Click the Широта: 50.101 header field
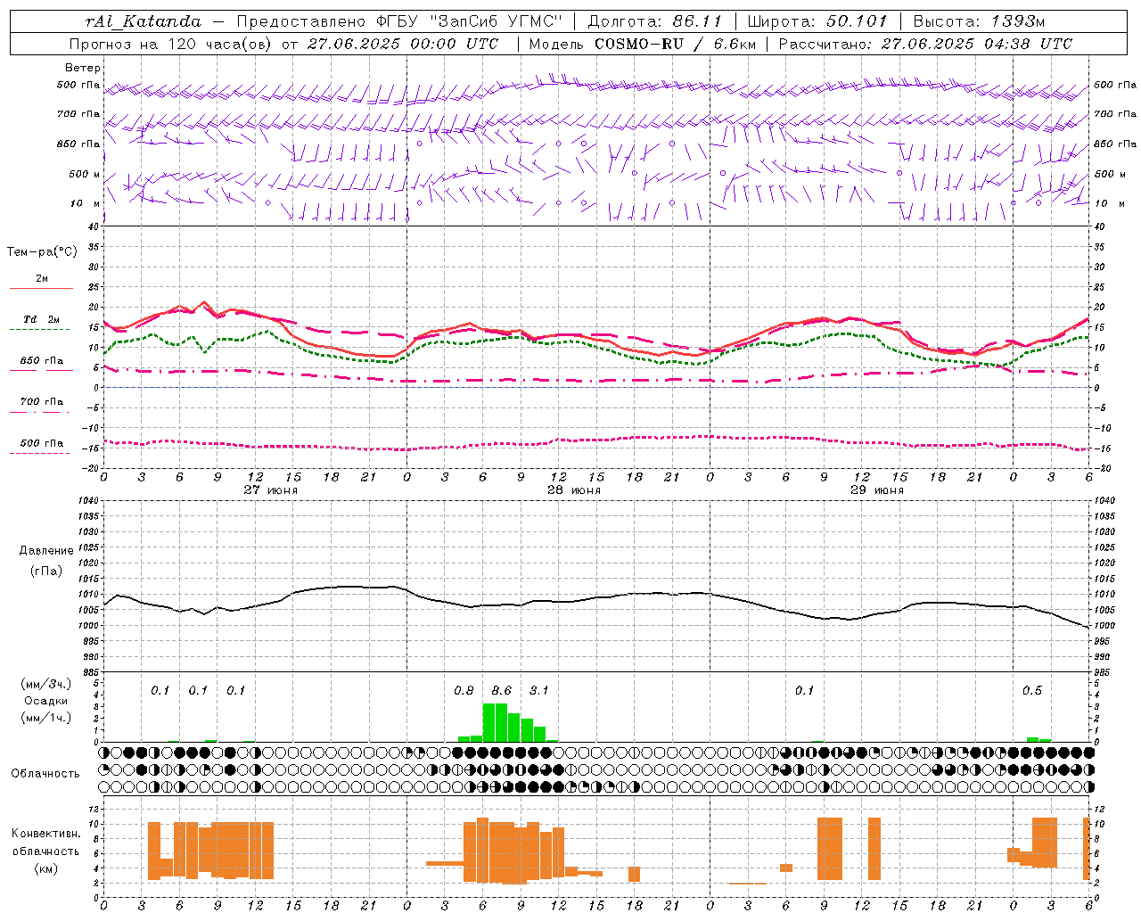The height and width of the screenshot is (913, 1141). pos(817,21)
